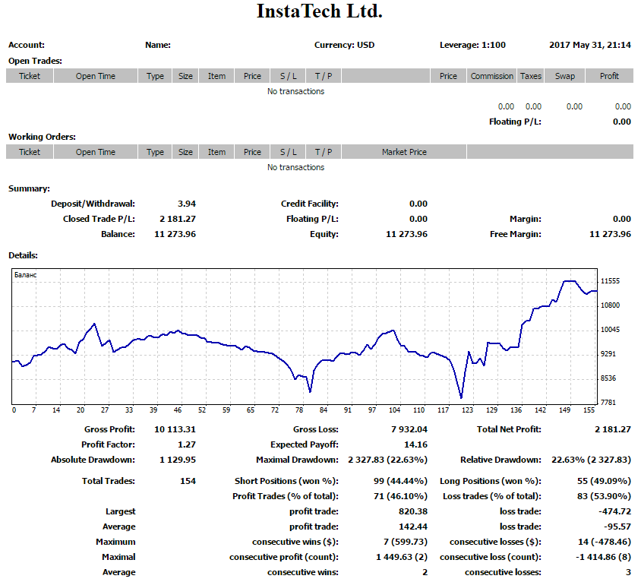Viewport: 641px width, 582px height.
Task: Select the Expected Payoff value 14.16
Action: click(x=415, y=444)
